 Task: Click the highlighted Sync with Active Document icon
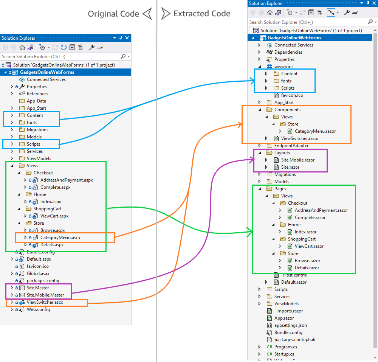332,12
